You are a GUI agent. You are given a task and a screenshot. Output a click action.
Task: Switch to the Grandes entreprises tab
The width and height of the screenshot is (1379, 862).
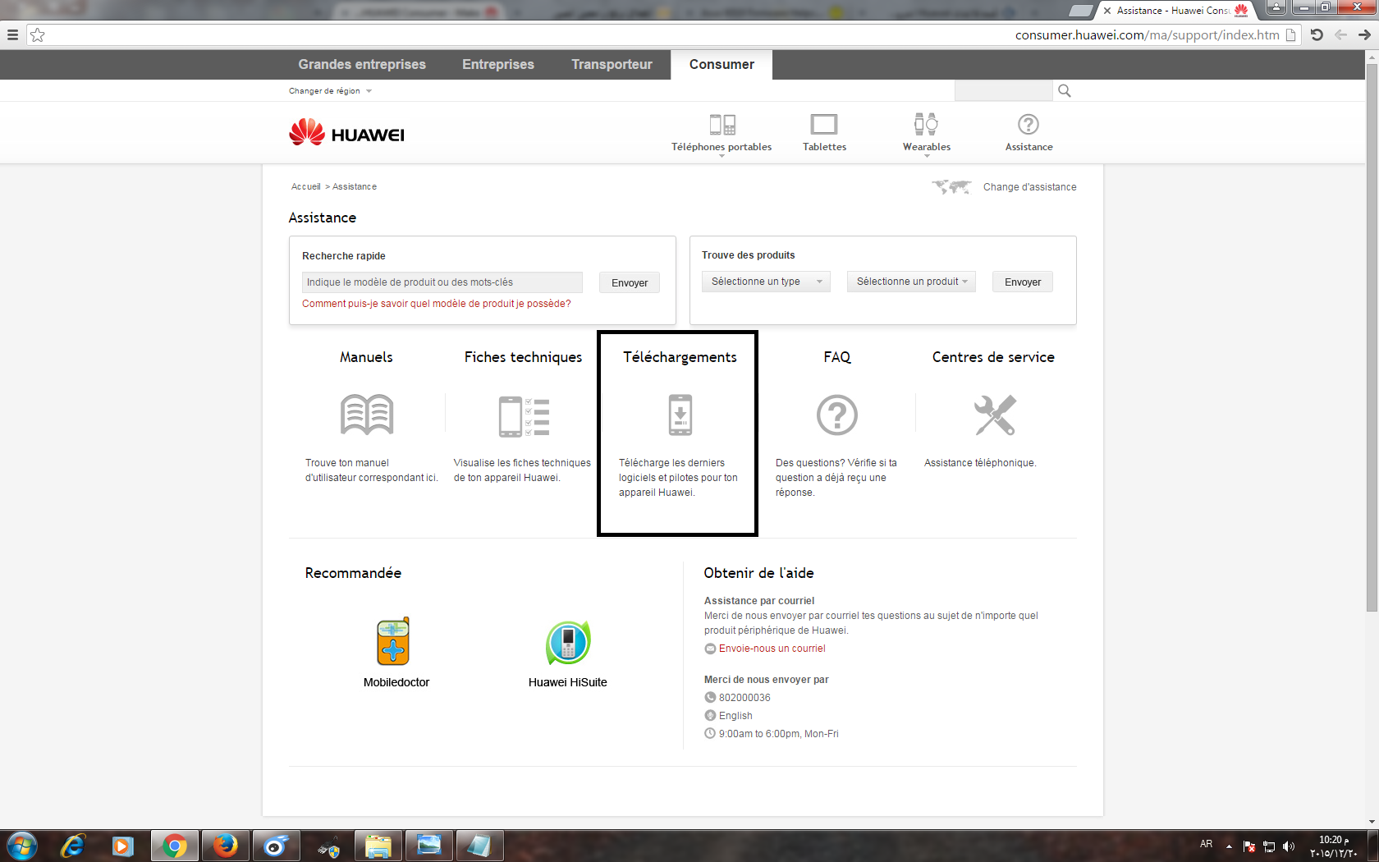[x=362, y=64]
